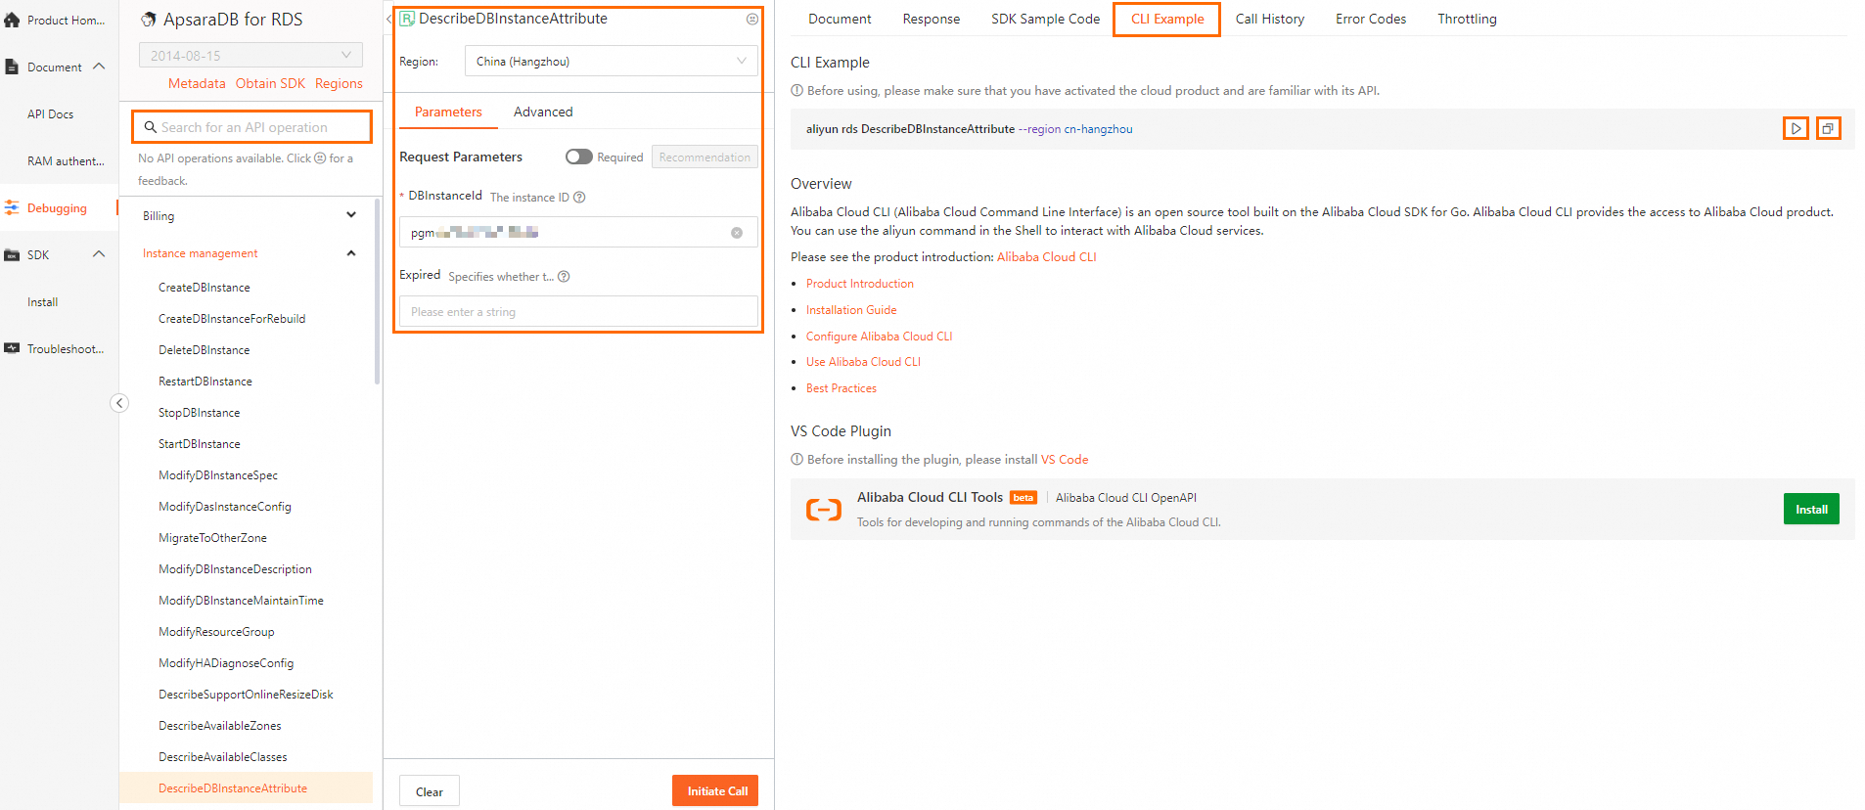Switch to the Advanced tab
This screenshot has width=1865, height=810.
point(543,112)
